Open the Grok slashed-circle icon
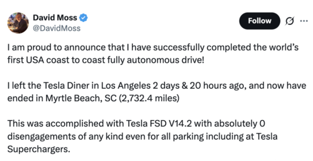The height and width of the screenshot is (161, 313). [289, 21]
